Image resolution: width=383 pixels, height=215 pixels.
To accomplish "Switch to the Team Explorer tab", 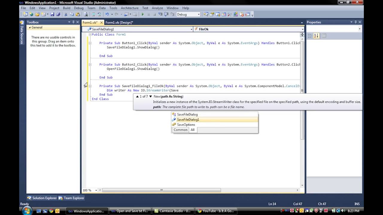I will click(x=71, y=198).
